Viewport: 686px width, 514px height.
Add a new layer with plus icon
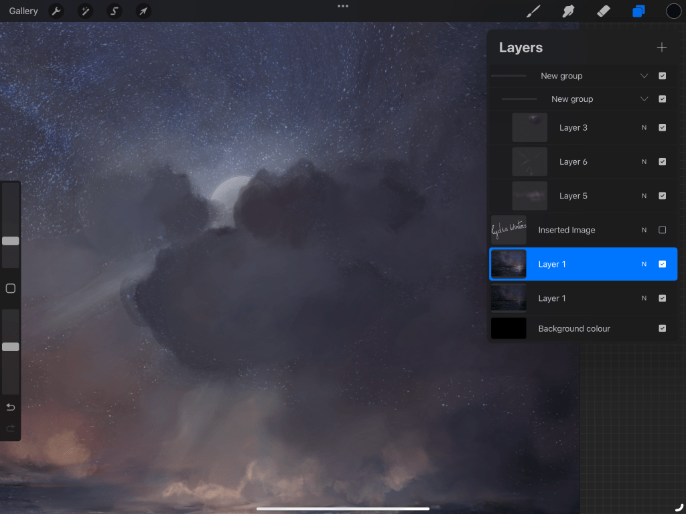[x=662, y=48]
